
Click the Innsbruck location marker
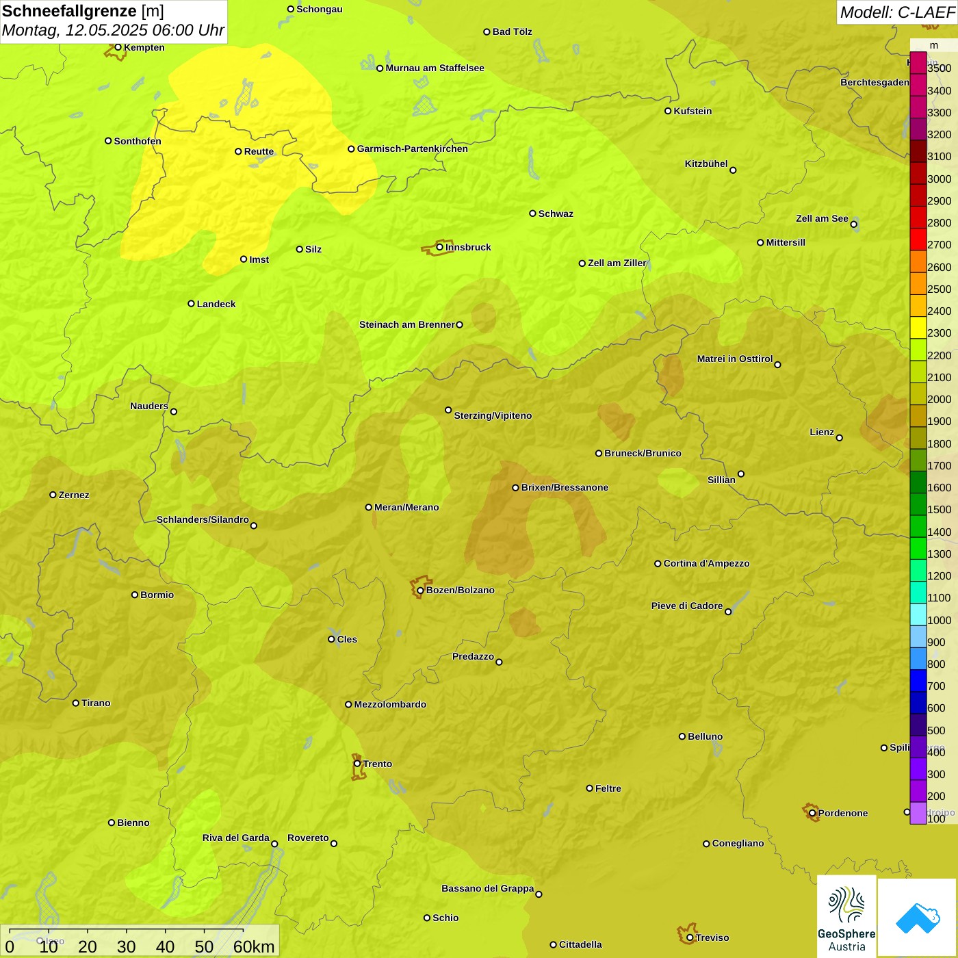pyautogui.click(x=440, y=247)
